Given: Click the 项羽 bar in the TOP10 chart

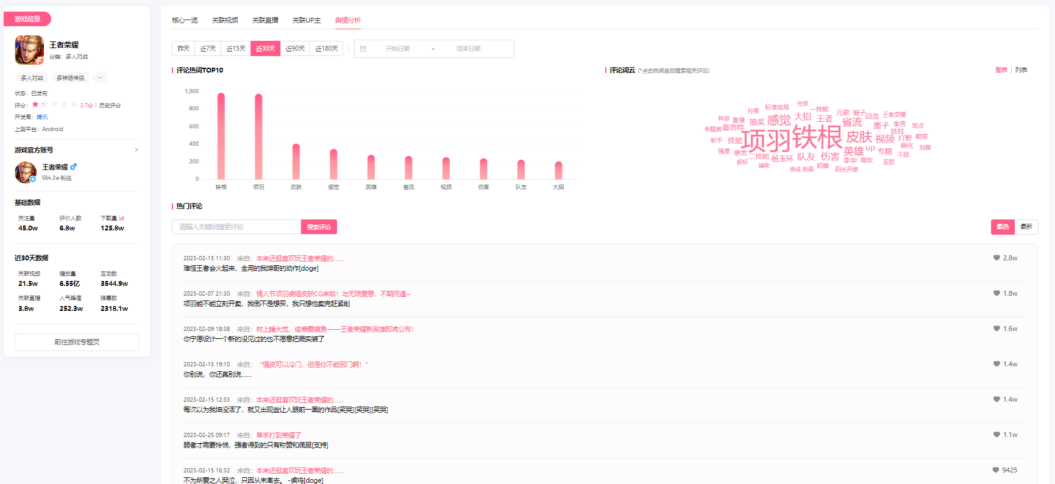Looking at the screenshot, I should (x=258, y=137).
